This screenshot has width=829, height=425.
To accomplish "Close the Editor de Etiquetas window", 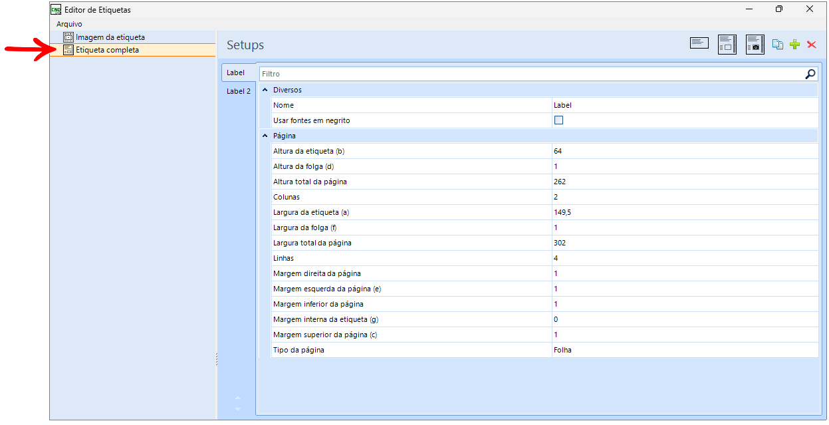I will pos(809,9).
